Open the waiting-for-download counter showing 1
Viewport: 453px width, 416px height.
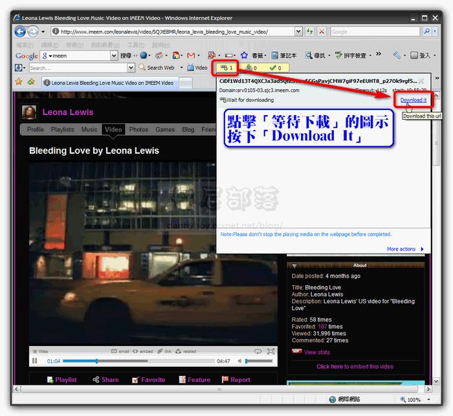point(226,68)
